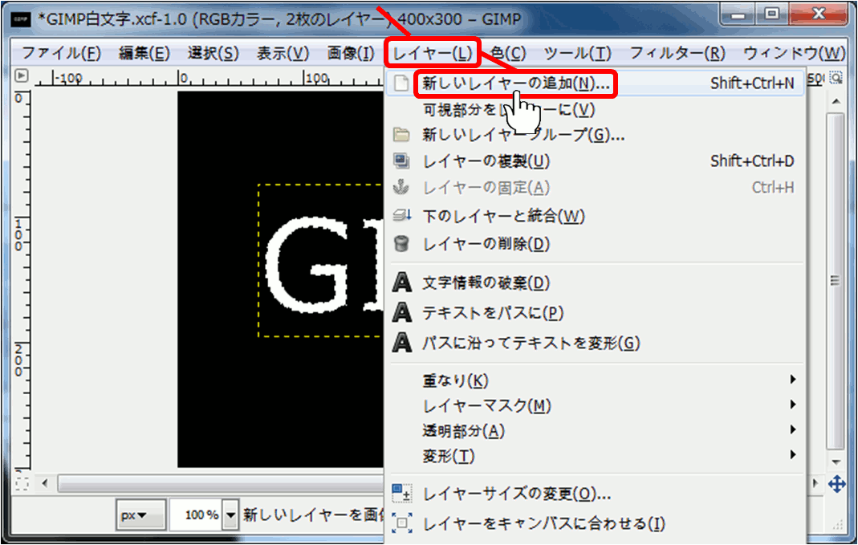
Task: Click the layer to canvas size icon
Action: pyautogui.click(x=402, y=524)
